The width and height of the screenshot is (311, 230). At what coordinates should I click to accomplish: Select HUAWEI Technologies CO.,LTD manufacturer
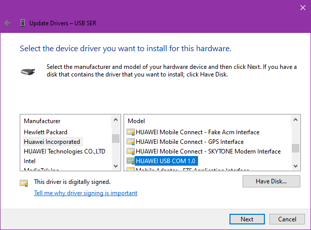pos(64,151)
